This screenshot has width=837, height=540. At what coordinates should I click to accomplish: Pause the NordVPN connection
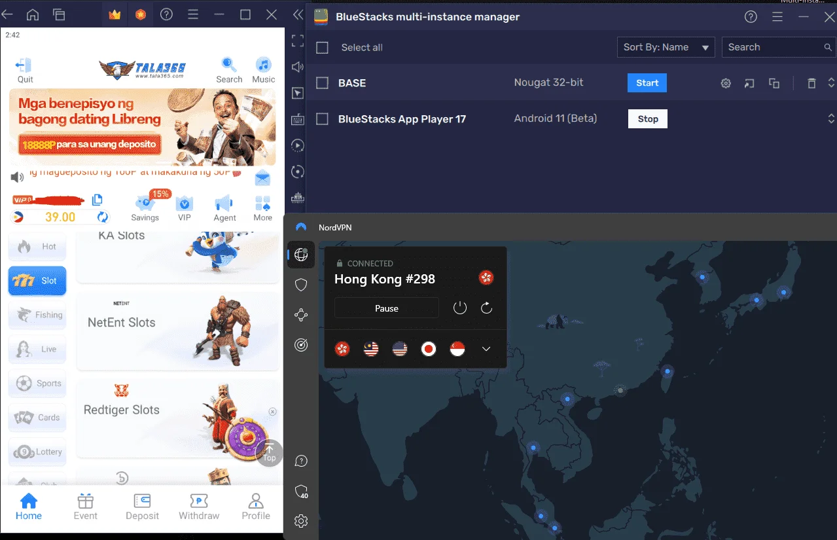pos(387,308)
